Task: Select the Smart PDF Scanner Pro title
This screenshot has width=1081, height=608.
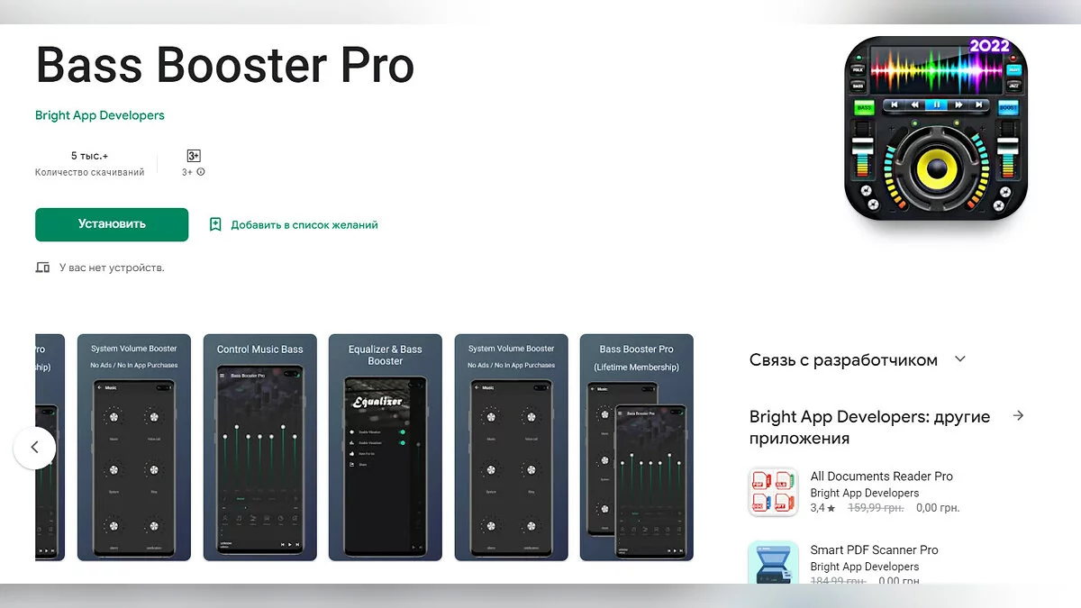Action: pos(874,550)
